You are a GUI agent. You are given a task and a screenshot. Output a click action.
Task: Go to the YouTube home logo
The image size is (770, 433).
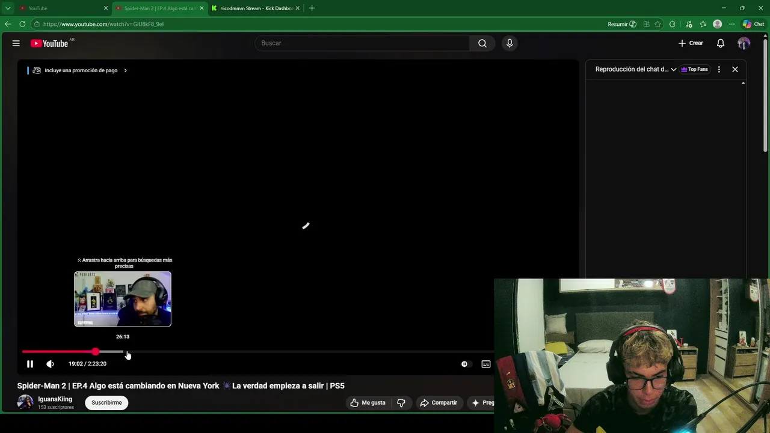pos(49,43)
